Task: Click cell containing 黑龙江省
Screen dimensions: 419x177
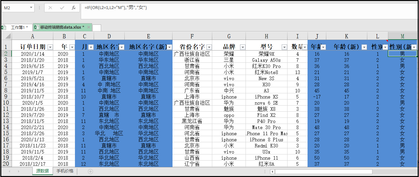Action: [x=192, y=121]
